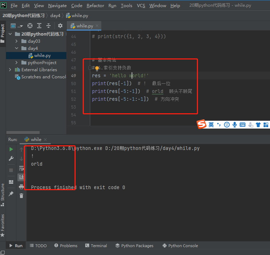The width and height of the screenshot is (270, 255).
Task: Click the Up the stack trace arrow
Action: point(21,150)
